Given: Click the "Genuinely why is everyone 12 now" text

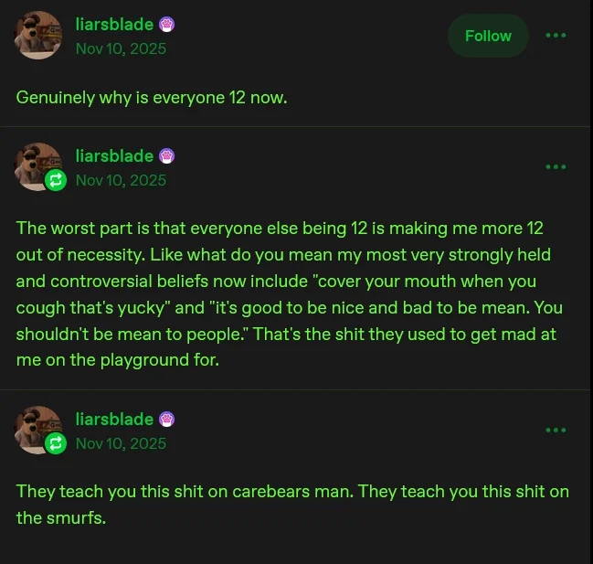Looking at the screenshot, I should [152, 97].
